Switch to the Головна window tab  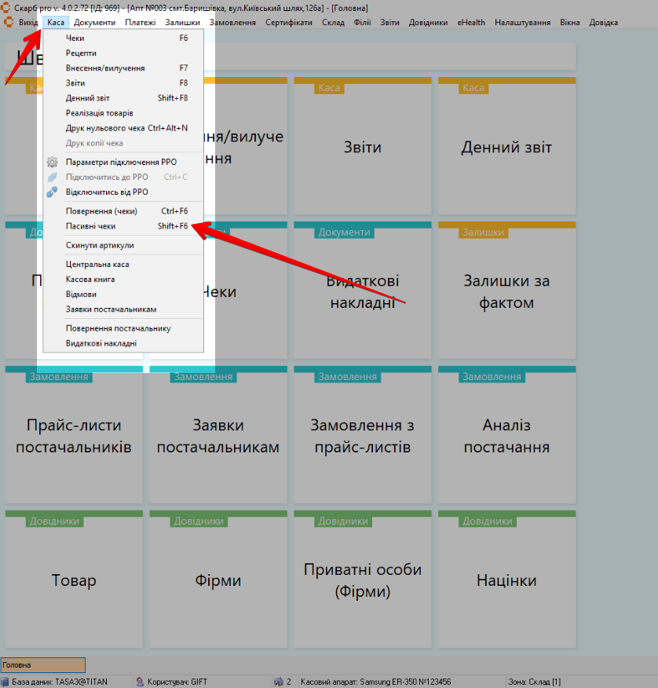(42, 665)
